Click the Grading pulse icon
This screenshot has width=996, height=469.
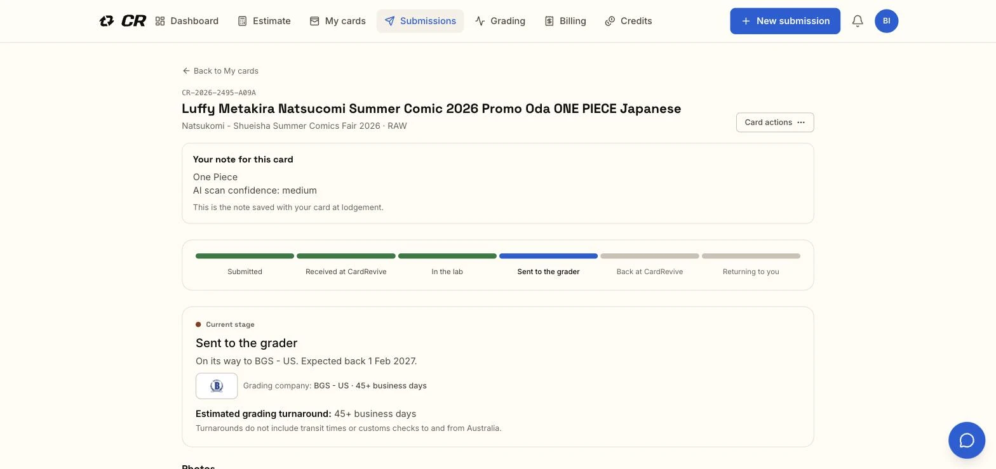pos(480,21)
